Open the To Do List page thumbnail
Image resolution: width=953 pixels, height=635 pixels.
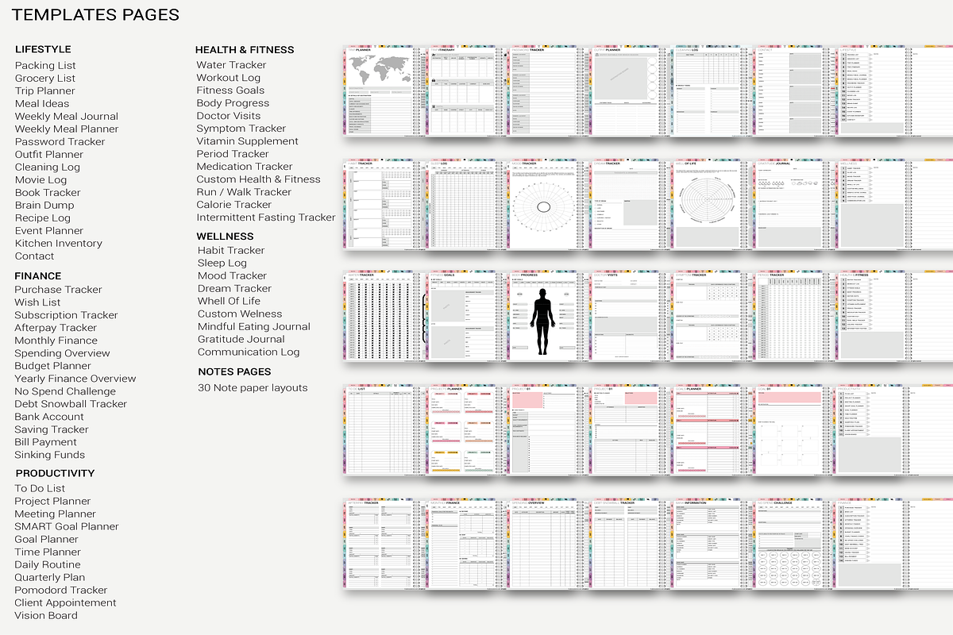pyautogui.click(x=382, y=430)
